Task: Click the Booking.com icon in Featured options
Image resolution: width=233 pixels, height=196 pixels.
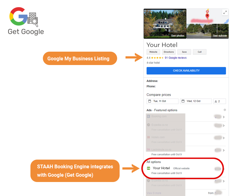Action: (x=148, y=116)
